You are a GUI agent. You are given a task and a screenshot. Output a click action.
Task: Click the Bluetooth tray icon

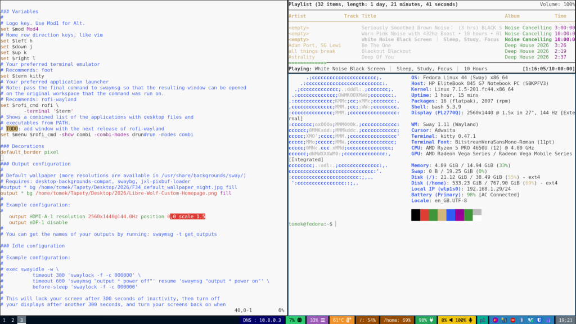click(x=521, y=320)
